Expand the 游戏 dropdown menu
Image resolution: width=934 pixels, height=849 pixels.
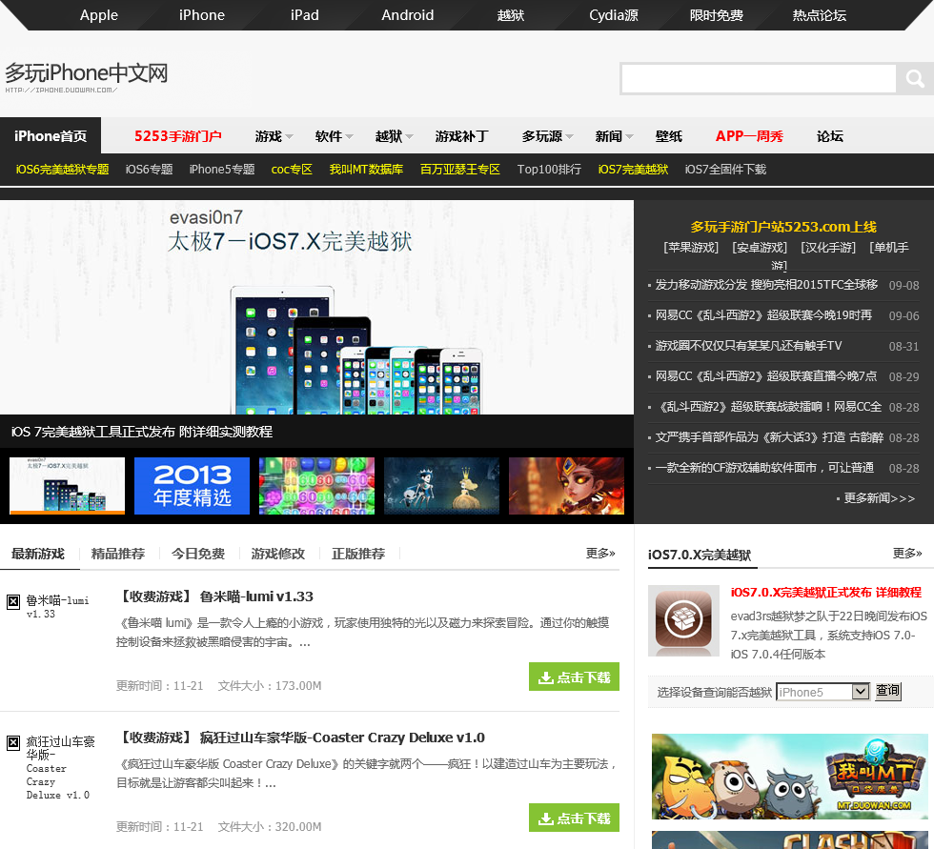[x=274, y=136]
